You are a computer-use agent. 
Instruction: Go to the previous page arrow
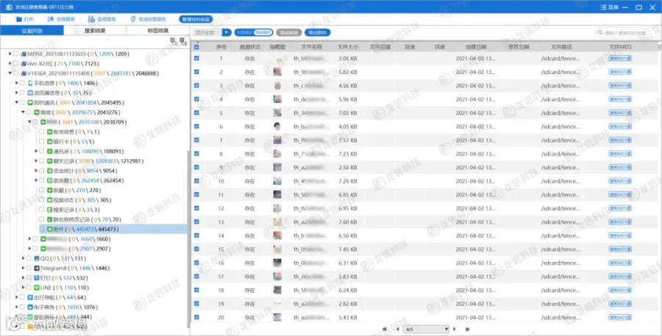tap(397, 329)
